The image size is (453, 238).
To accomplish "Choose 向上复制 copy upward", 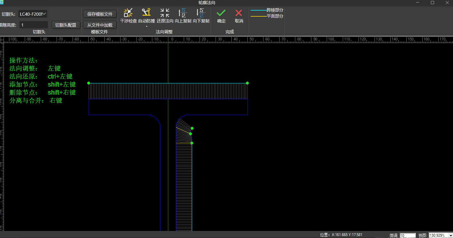I will tap(183, 16).
